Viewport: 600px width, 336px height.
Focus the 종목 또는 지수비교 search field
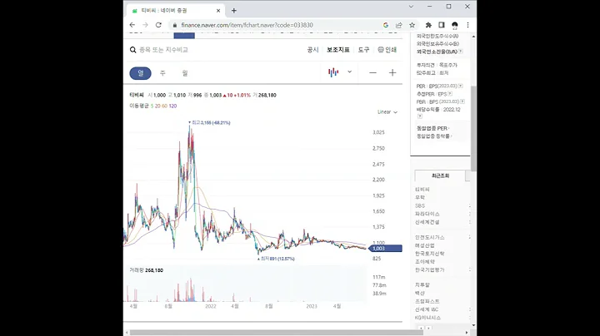click(163, 50)
